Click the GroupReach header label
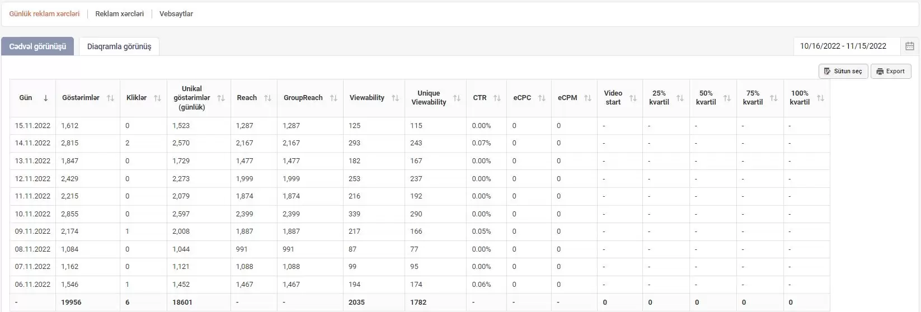This screenshot has width=921, height=312. point(303,98)
